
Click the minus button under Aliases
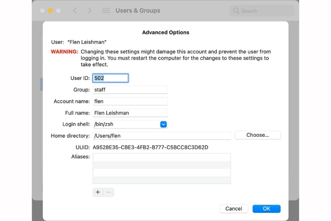pyautogui.click(x=108, y=192)
